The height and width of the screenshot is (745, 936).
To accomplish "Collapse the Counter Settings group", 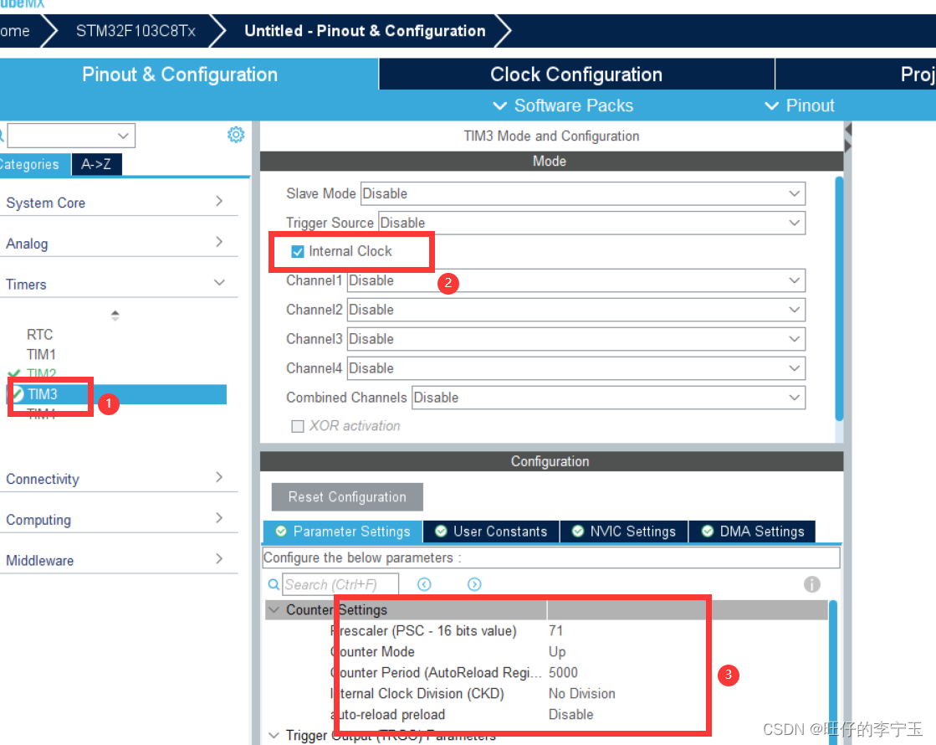I will (x=274, y=610).
